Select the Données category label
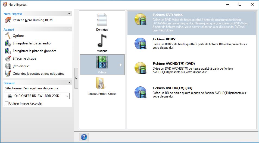This screenshot has height=143, width=259. point(102,30)
